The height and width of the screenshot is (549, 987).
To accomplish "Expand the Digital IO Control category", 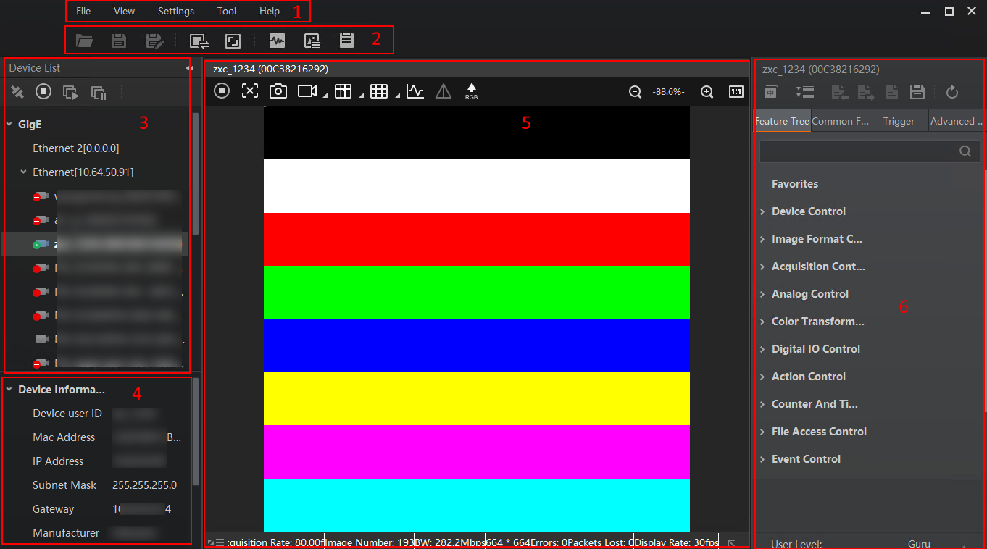I will (x=815, y=349).
